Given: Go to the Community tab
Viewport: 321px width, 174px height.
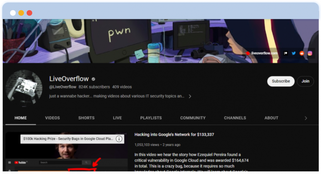Looking at the screenshot, I should coord(193,118).
